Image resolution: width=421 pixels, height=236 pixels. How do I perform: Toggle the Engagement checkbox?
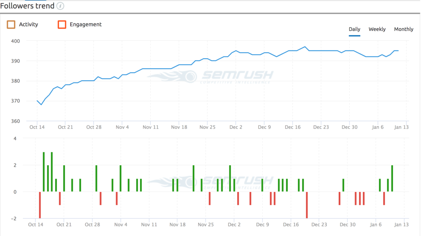click(62, 24)
